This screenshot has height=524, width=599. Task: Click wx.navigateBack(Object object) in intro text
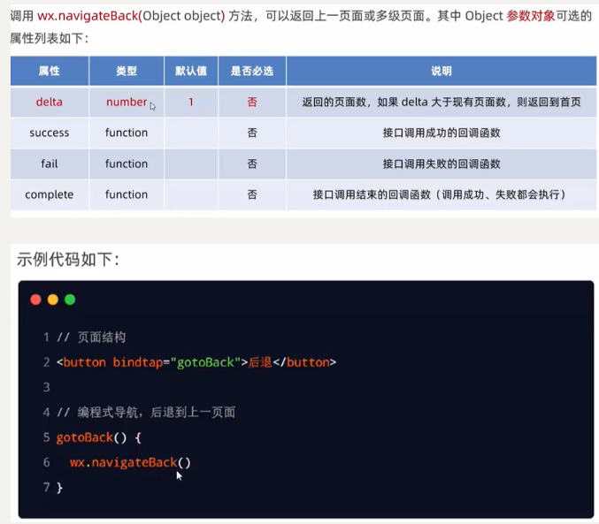(x=131, y=16)
